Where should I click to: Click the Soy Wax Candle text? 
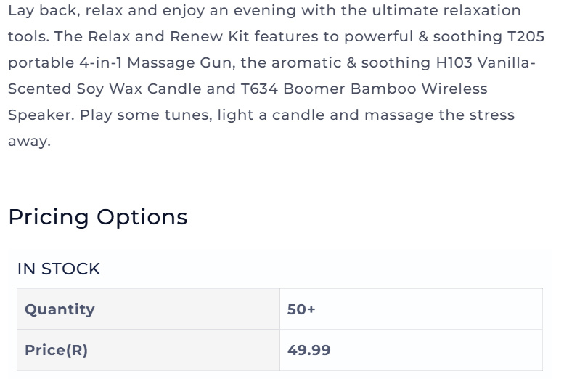coord(139,89)
